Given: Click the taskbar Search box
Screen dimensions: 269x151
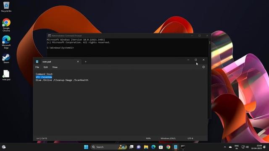Looking at the screenshot, I should pos(109,147).
